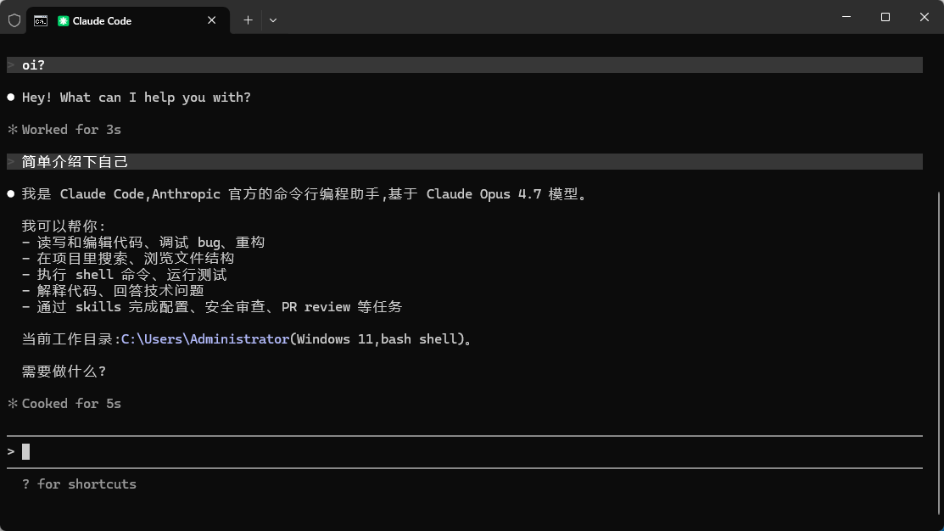Open the new tab profile dropdown
The height and width of the screenshot is (531, 944).
coord(273,20)
